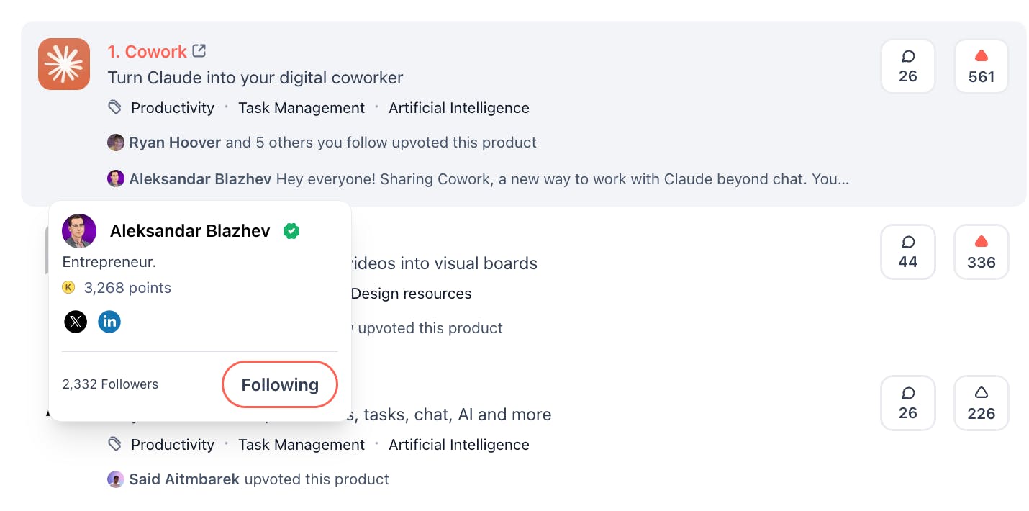Open Ryan Hoover's profile link
The width and height of the screenshot is (1029, 511).
click(175, 143)
